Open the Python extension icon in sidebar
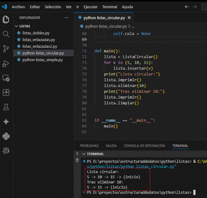This screenshot has width=207, height=198. pos(6,136)
